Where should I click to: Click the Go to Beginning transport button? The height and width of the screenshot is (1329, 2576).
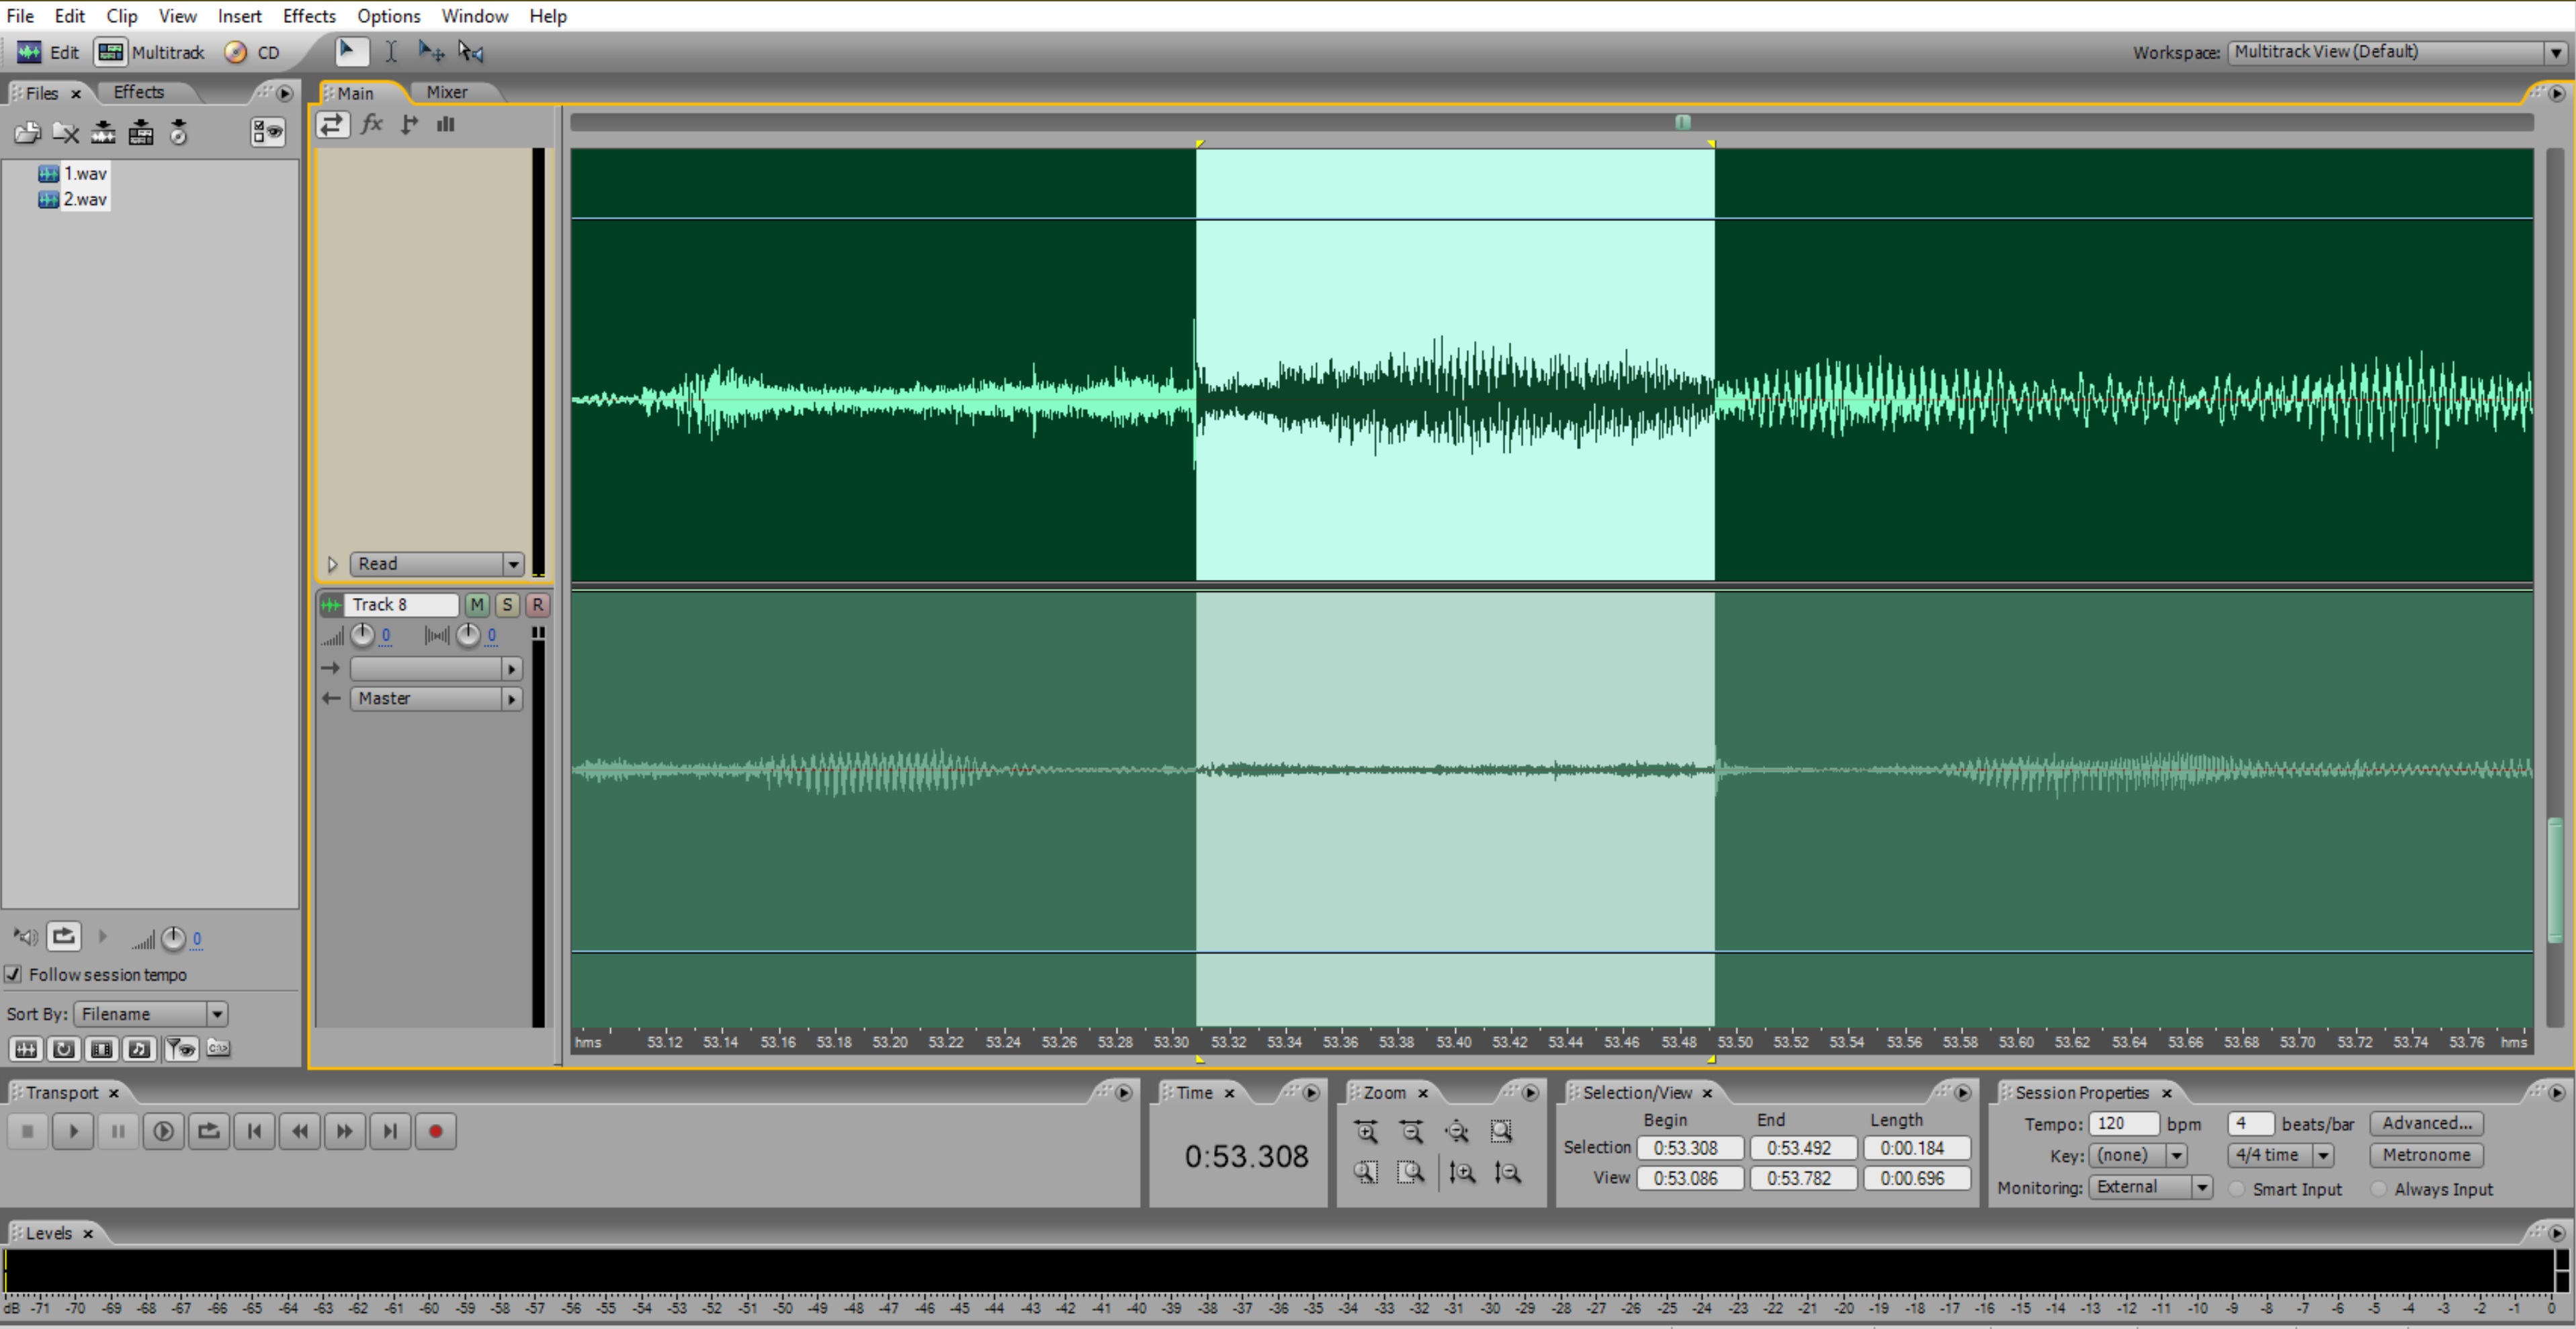[254, 1131]
